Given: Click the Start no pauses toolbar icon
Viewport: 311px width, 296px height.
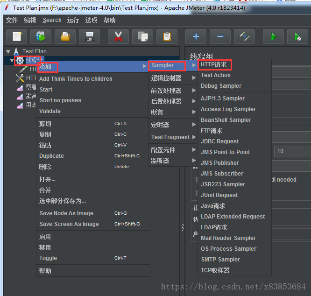Looking at the screenshot, I should [x=297, y=36].
